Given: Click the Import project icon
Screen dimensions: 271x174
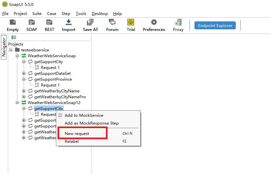Looking at the screenshot, I should pyautogui.click(x=69, y=22).
